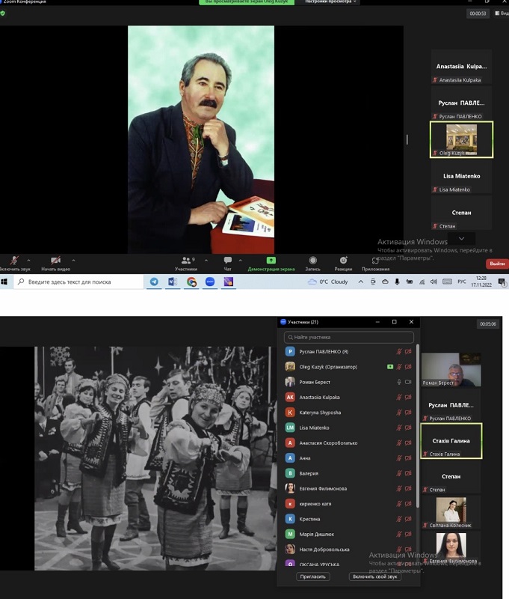Click the green encryption shield icon
The height and width of the screenshot is (599, 509).
click(3, 13)
